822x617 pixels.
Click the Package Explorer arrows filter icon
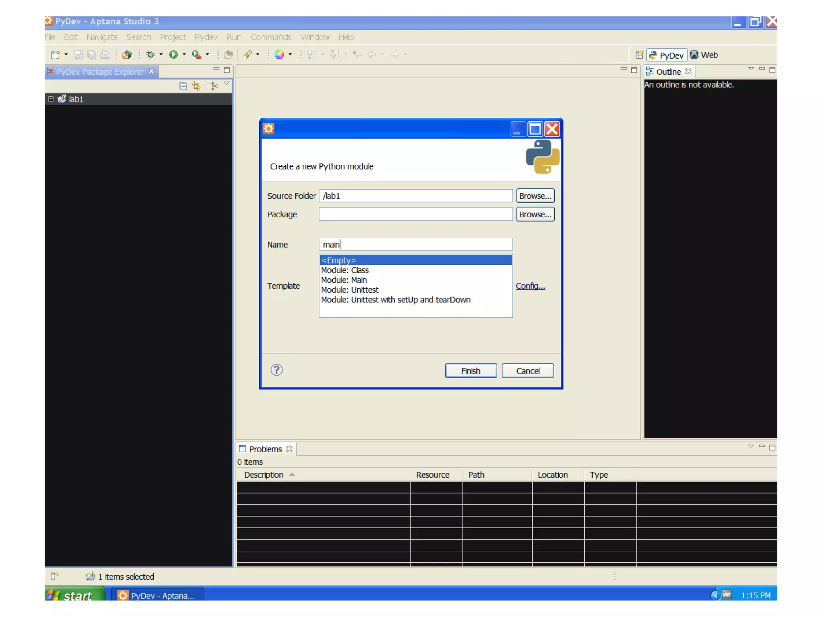point(214,86)
